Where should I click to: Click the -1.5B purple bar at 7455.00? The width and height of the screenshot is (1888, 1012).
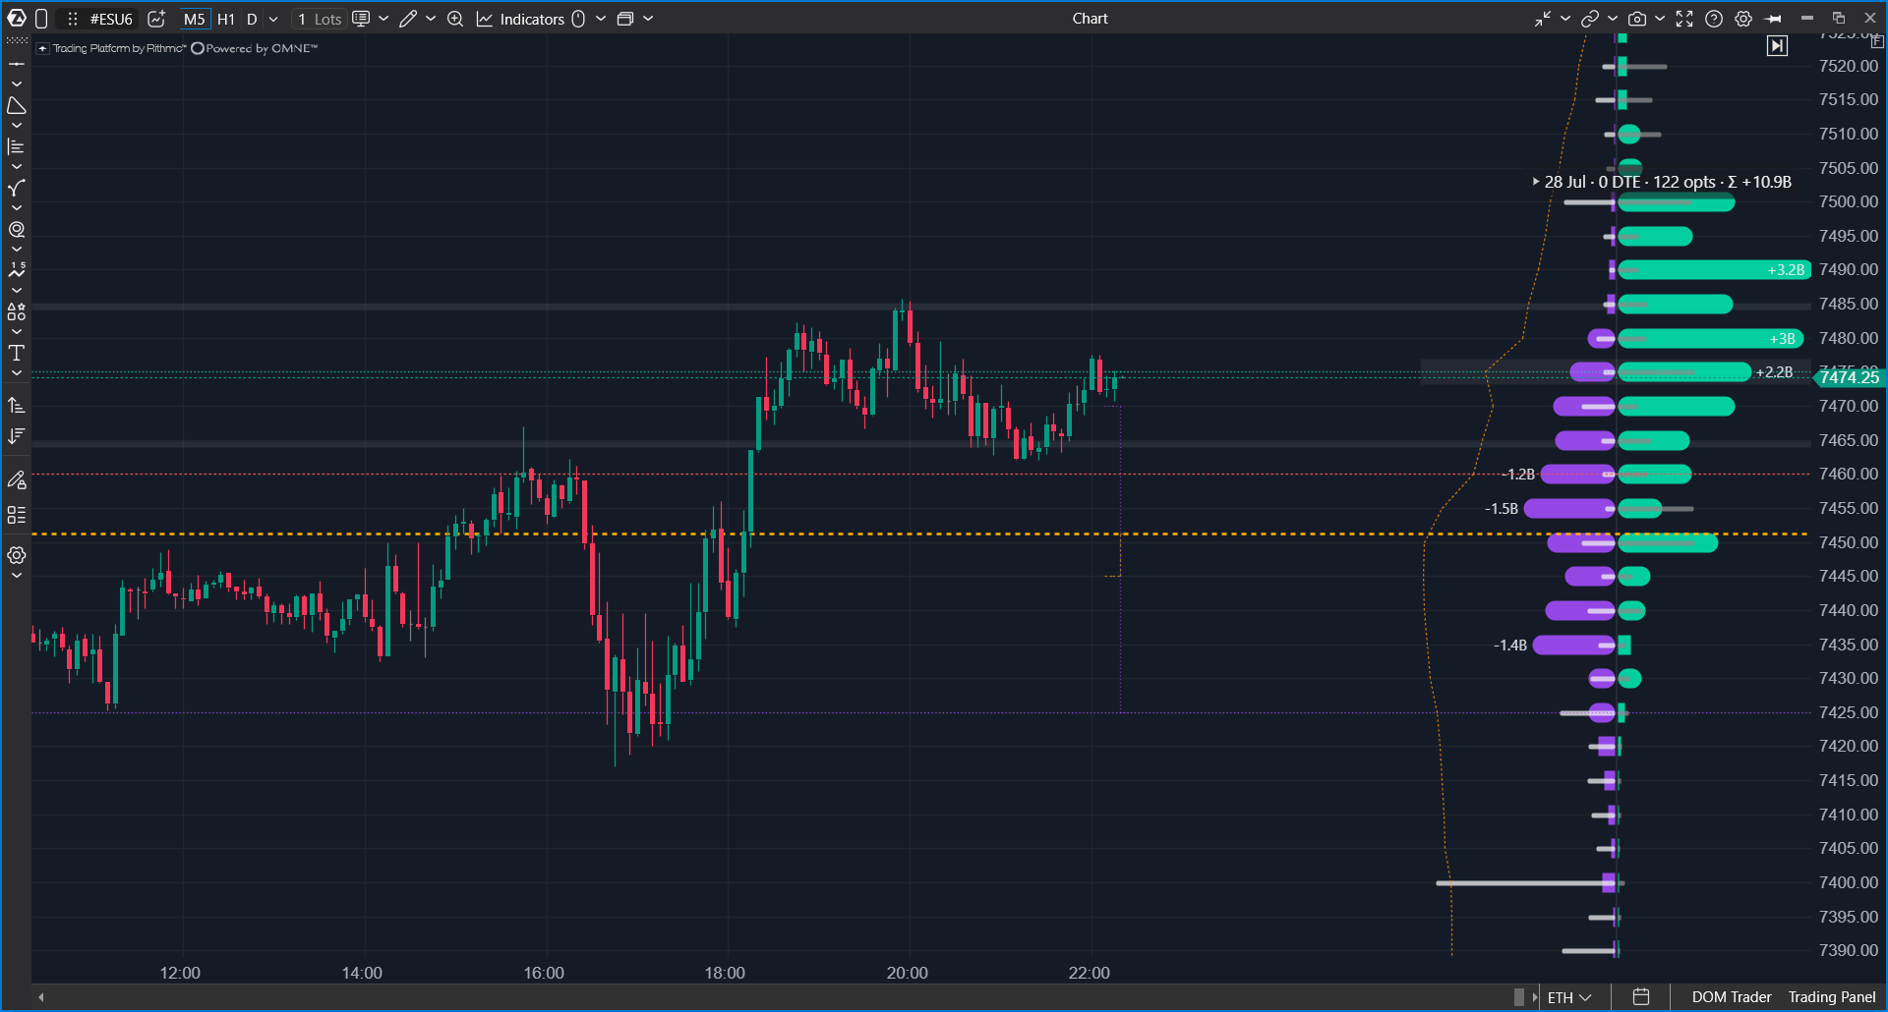1569,509
